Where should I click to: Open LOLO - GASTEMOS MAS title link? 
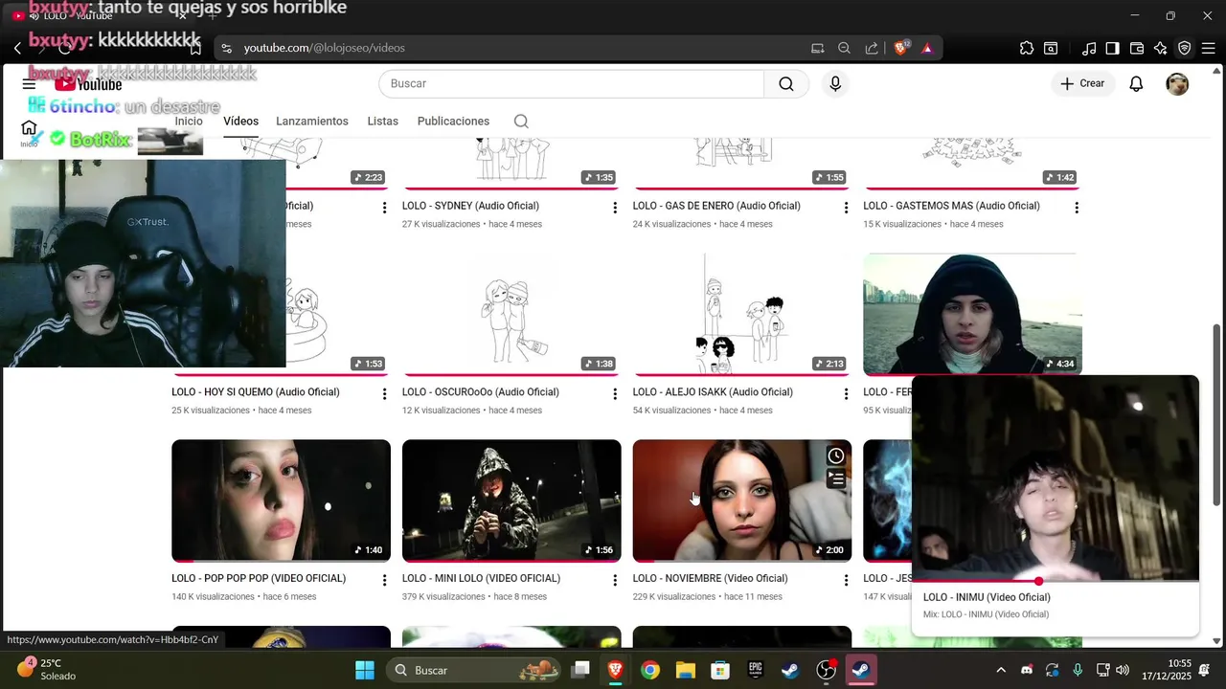click(x=951, y=206)
